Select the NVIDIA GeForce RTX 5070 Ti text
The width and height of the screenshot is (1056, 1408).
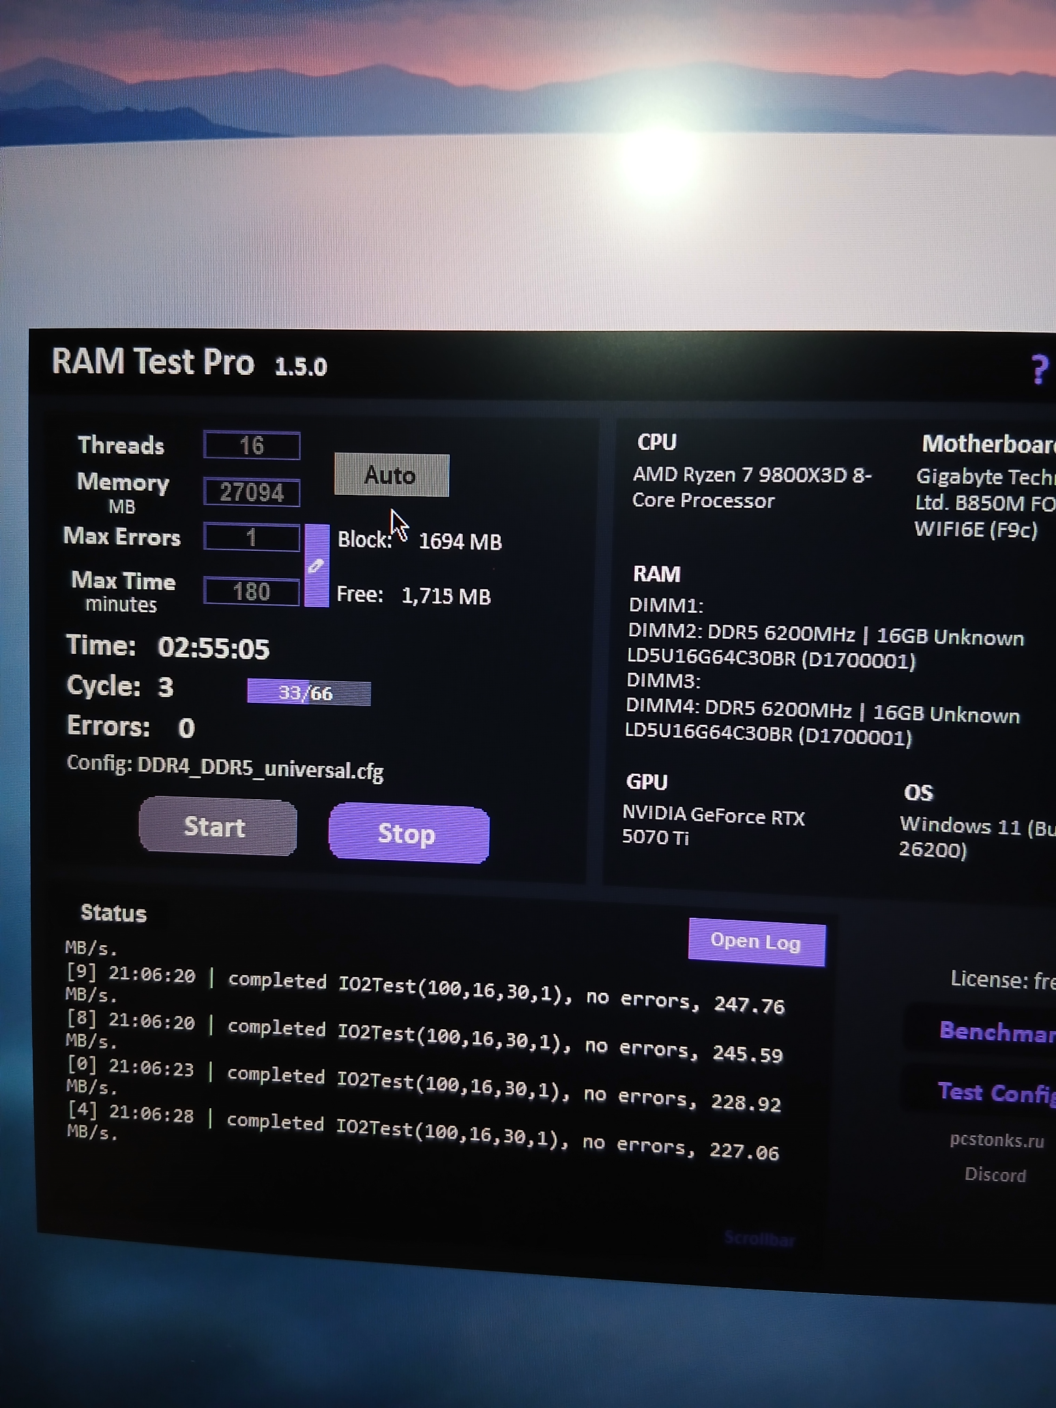(x=714, y=826)
